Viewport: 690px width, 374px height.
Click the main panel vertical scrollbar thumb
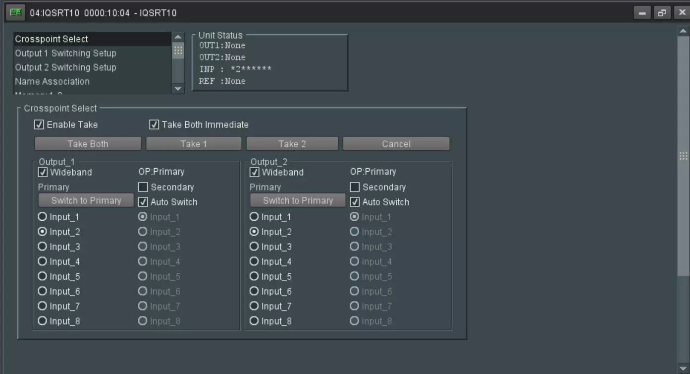click(x=684, y=156)
